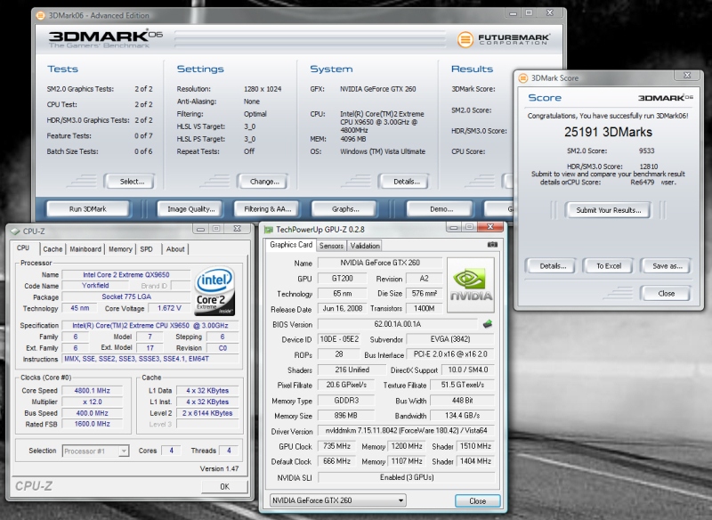Click the GPU-Z title bar icon
This screenshot has width=712, height=520.
pyautogui.click(x=269, y=230)
